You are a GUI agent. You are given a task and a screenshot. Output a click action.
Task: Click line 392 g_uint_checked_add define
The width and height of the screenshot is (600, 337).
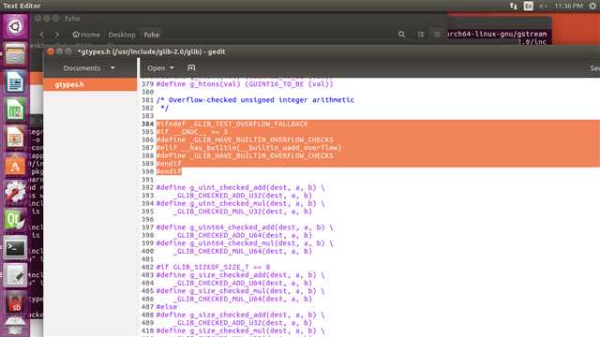pyautogui.click(x=240, y=187)
